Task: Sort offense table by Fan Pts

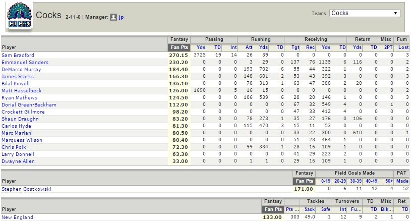Action: [179, 47]
